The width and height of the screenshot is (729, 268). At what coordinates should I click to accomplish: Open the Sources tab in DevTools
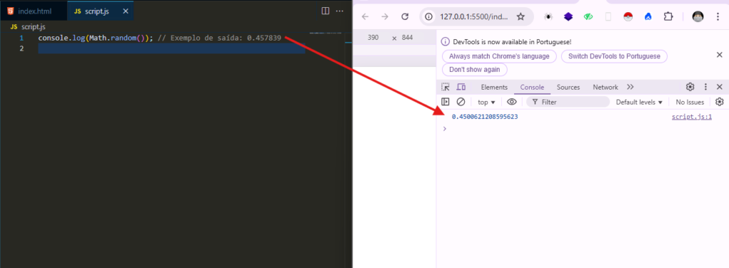[x=568, y=87]
